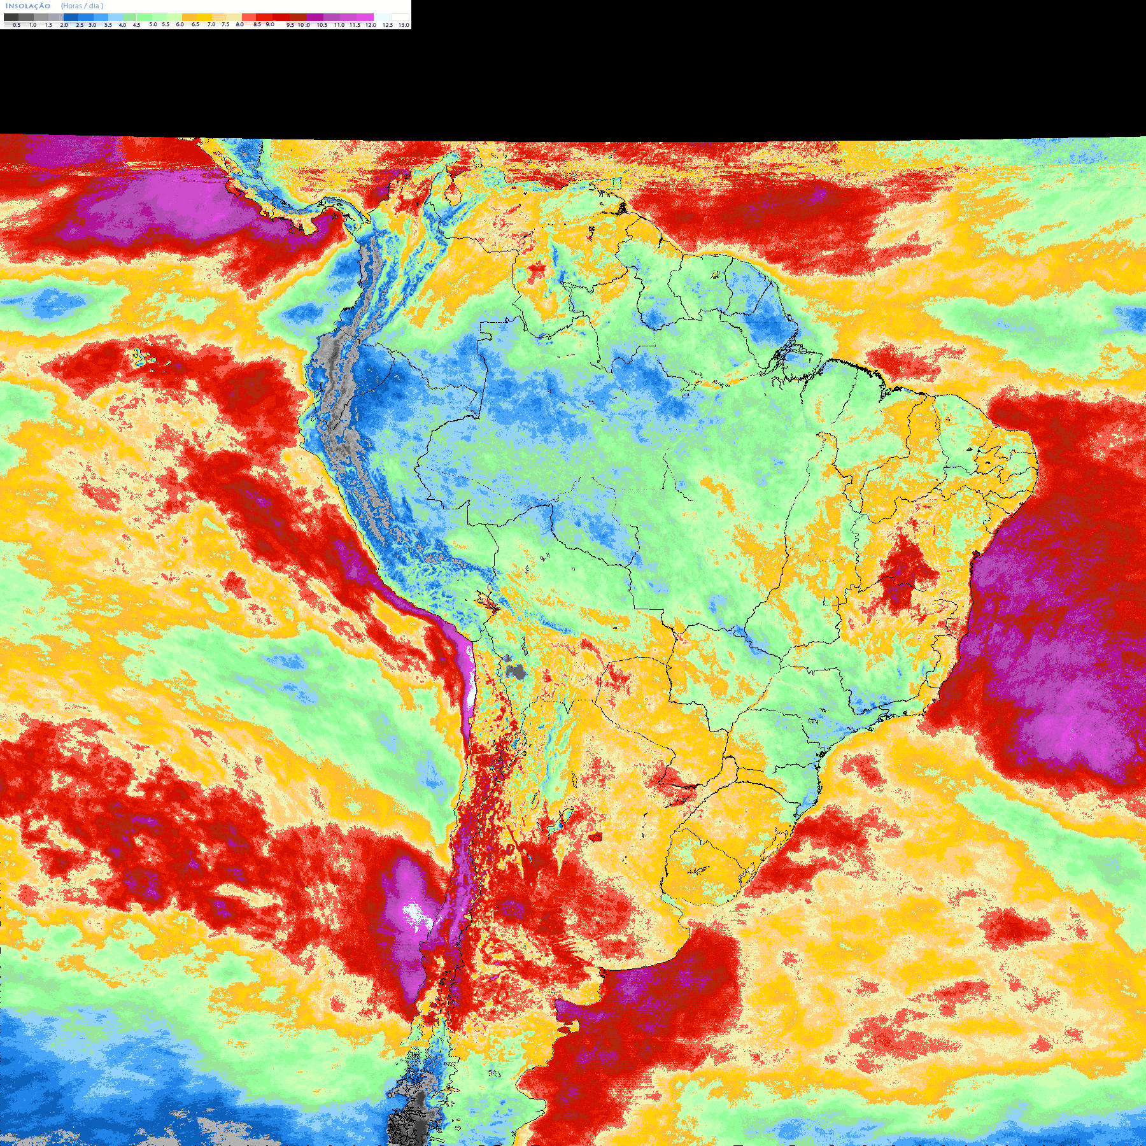Click the "1.0" legend value
This screenshot has height=1146, width=1146.
pyautogui.click(x=32, y=25)
